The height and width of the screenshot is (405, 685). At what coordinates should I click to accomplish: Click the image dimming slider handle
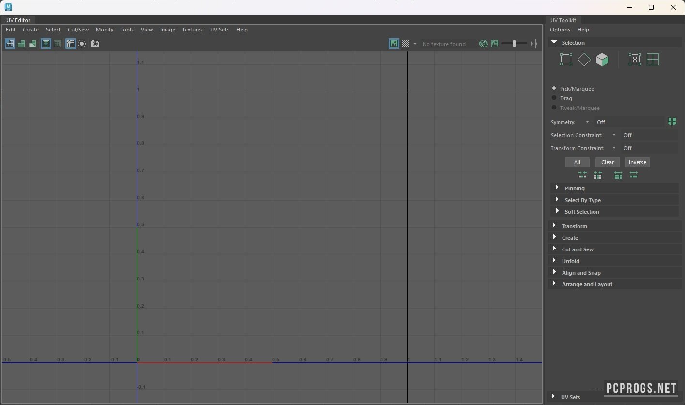[514, 44]
